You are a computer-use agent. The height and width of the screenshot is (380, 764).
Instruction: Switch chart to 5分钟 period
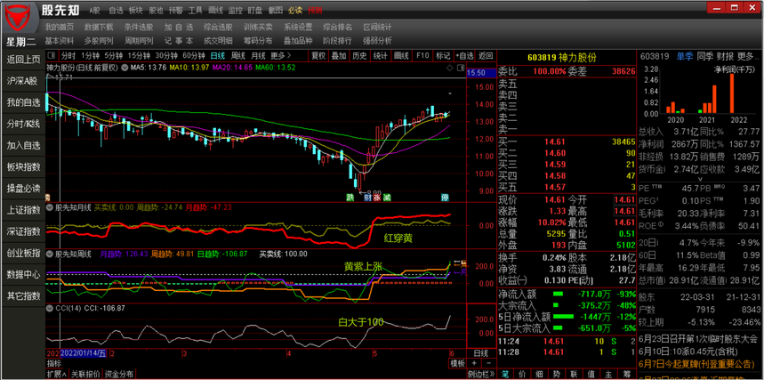tap(114, 55)
